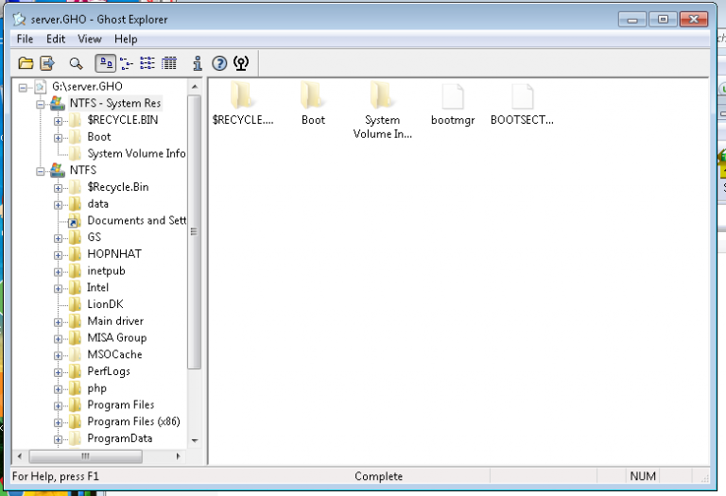The image size is (726, 496).
Task: Click the Extract toolbar icon
Action: [x=47, y=63]
